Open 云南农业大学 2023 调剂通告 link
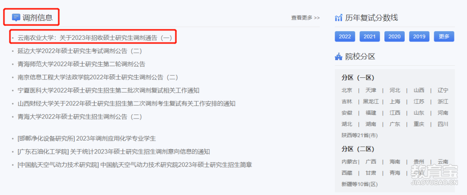 pyautogui.click(x=95, y=38)
